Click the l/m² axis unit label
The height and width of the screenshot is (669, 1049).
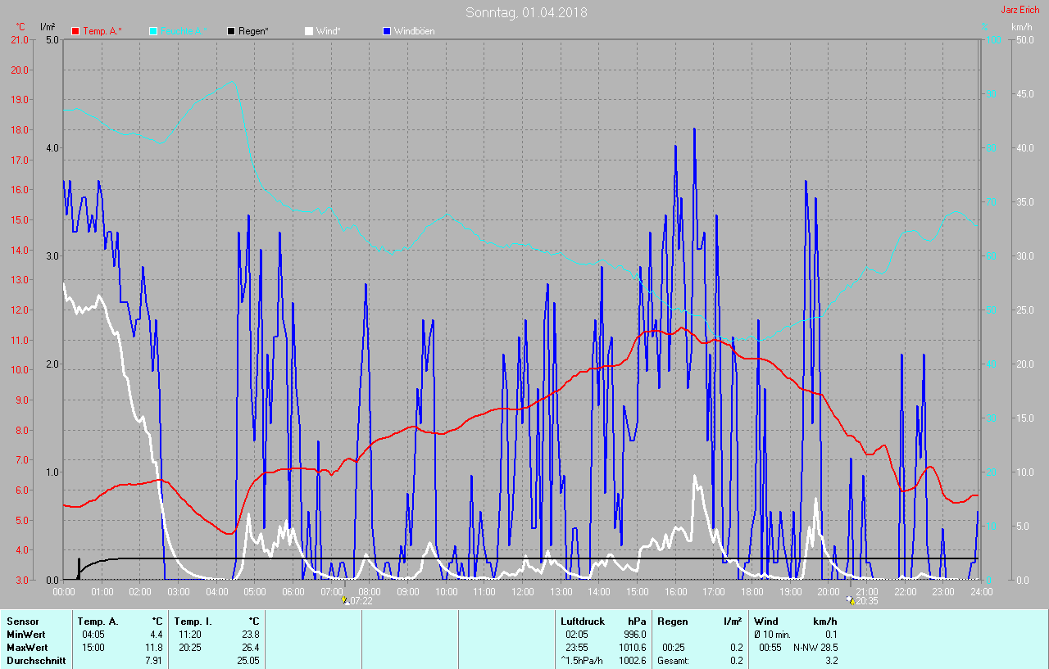tap(48, 27)
